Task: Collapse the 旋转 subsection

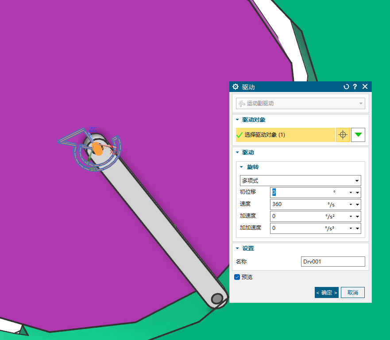Action: click(x=242, y=167)
